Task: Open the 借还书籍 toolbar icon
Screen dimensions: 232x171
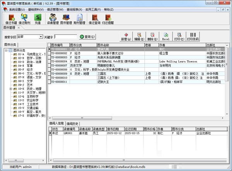Action: point(12,18)
